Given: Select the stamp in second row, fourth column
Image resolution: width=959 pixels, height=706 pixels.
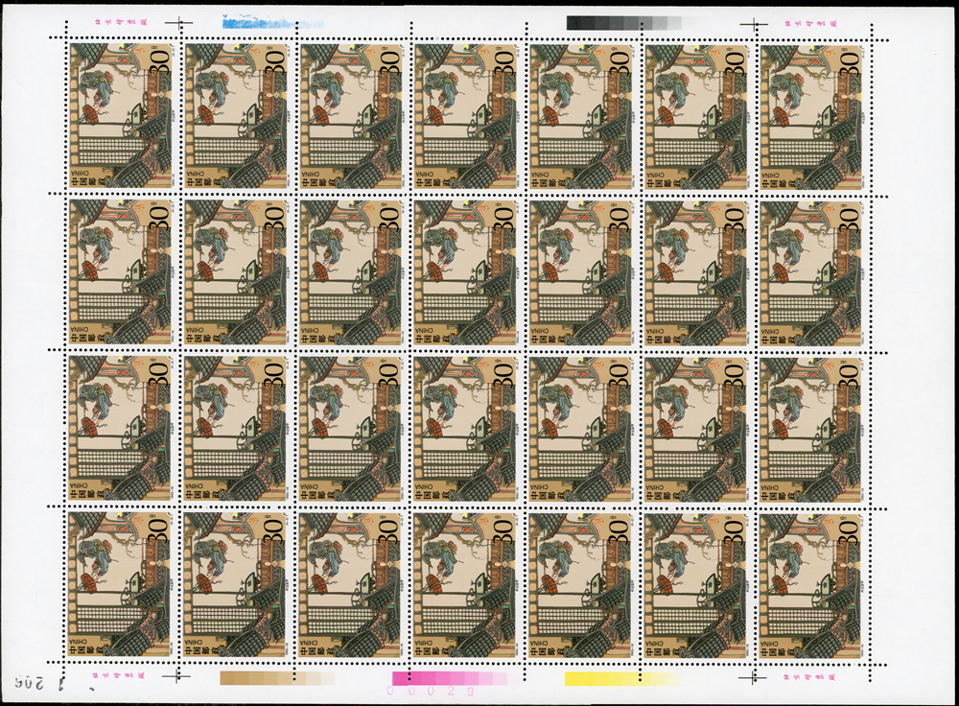Looking at the screenshot, I should (466, 271).
